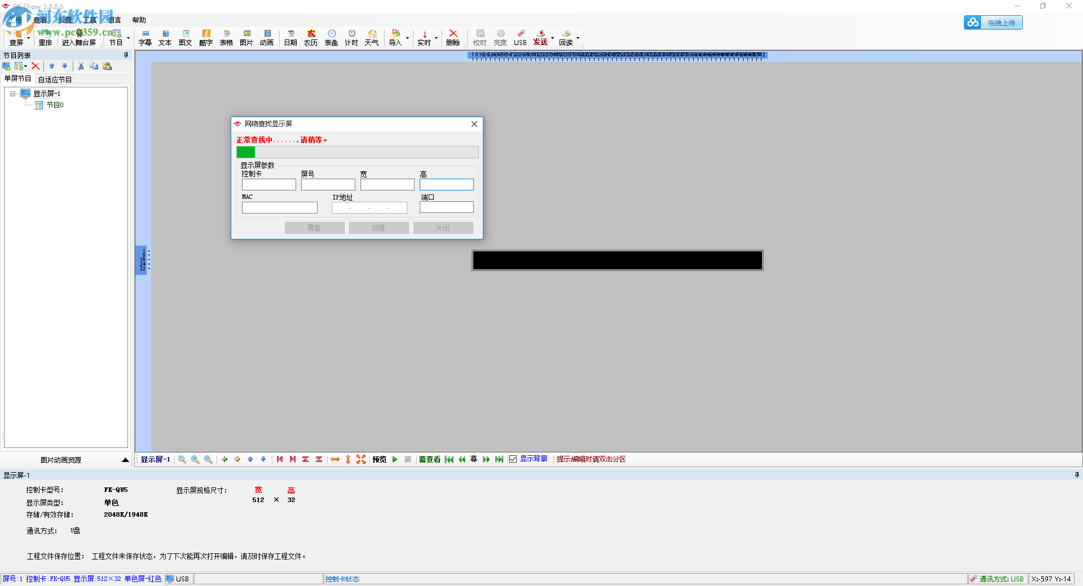Open the 设置 menu
The image size is (1083, 586).
tap(65, 20)
